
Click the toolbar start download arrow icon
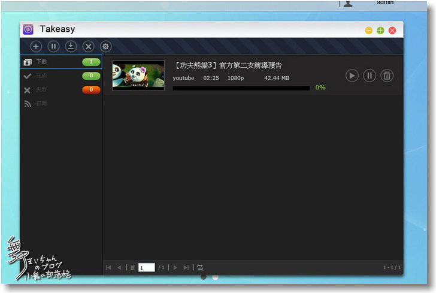coord(71,46)
